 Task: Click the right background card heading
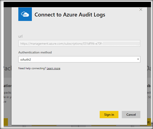(x=149, y=86)
